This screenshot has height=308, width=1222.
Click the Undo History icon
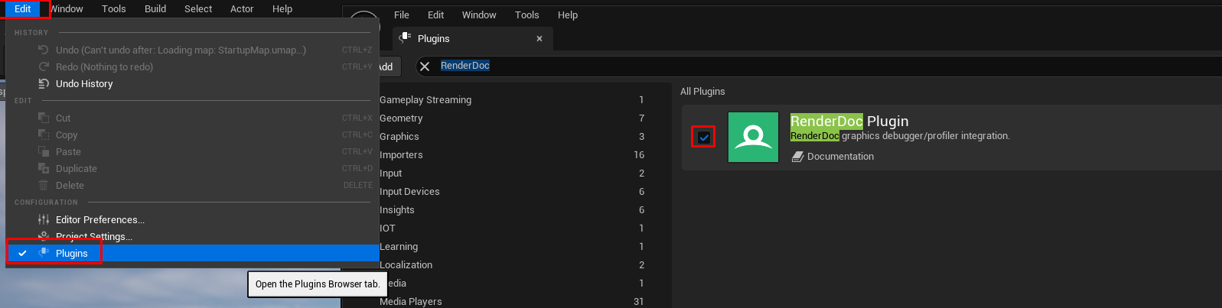44,84
